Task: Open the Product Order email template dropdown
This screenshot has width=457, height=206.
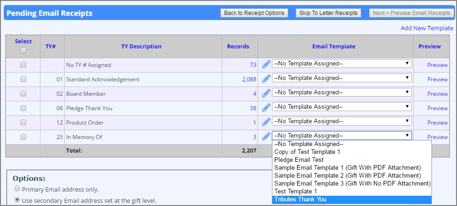Action: pyautogui.click(x=342, y=121)
